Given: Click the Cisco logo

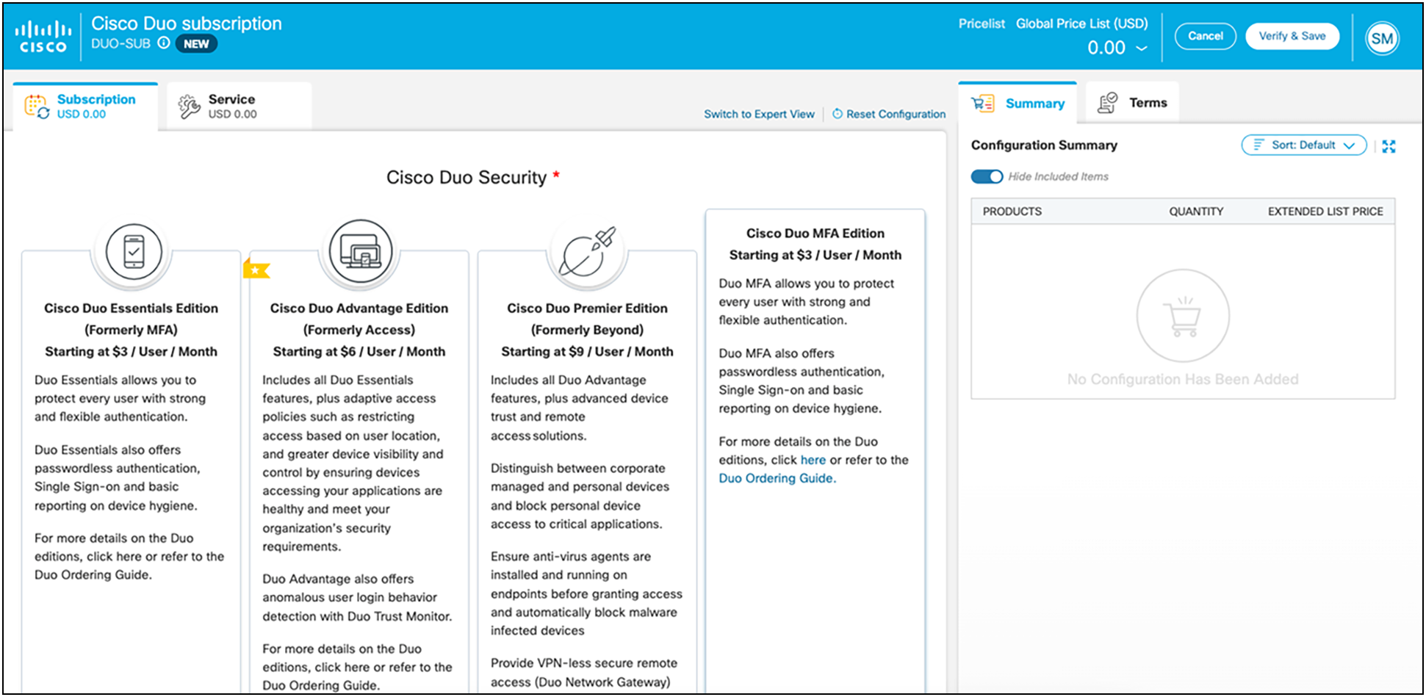Looking at the screenshot, I should point(43,37).
